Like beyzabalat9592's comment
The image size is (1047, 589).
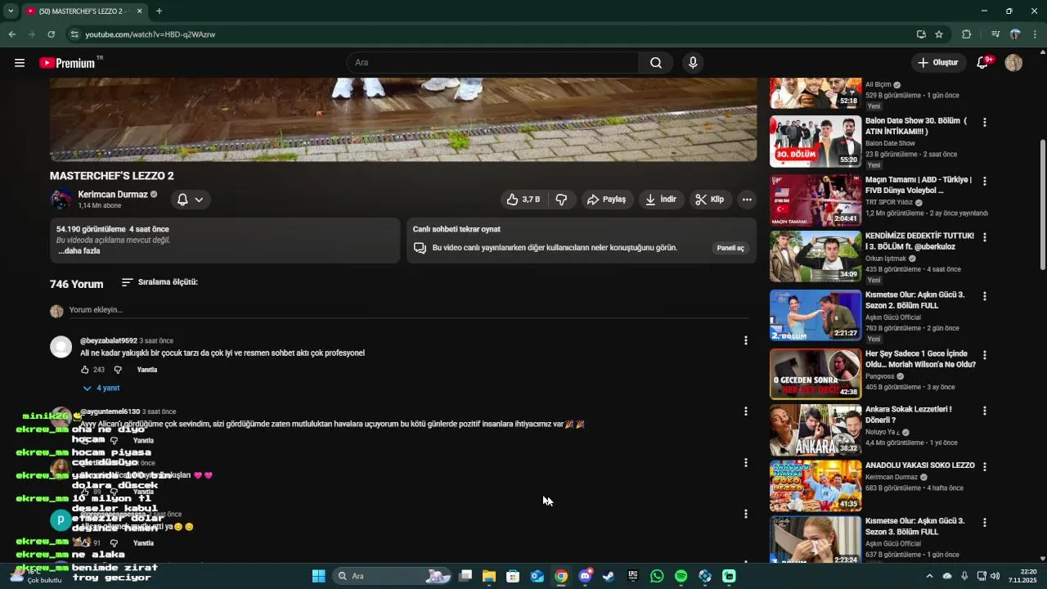click(85, 370)
